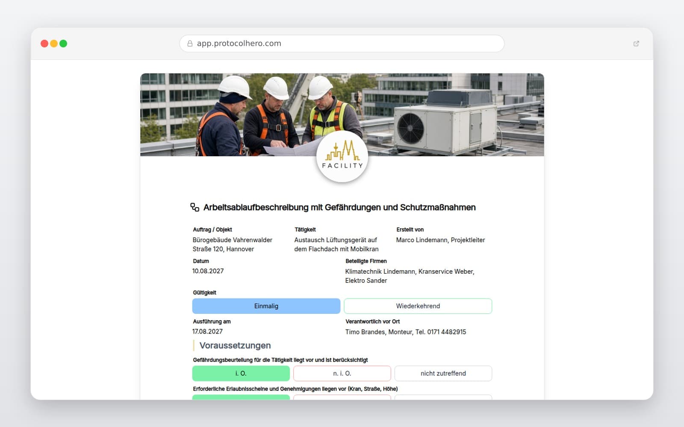Click the Facility logo circle
The image size is (684, 427).
click(342, 157)
